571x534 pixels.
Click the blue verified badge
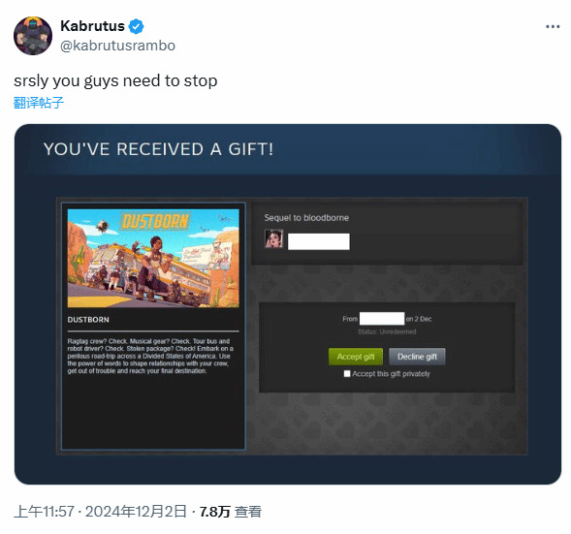pos(136,26)
